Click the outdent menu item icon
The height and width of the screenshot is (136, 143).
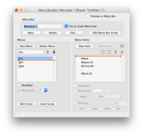point(103,52)
